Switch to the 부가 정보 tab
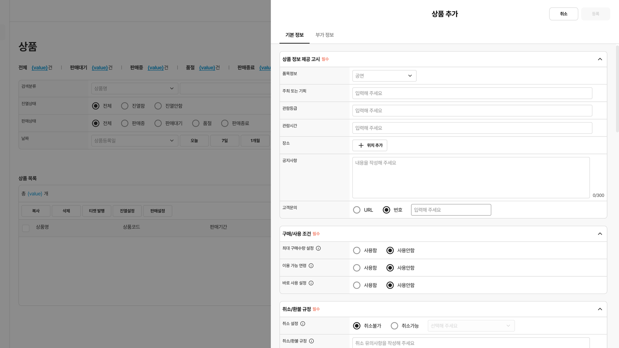The width and height of the screenshot is (619, 348). coord(325,35)
